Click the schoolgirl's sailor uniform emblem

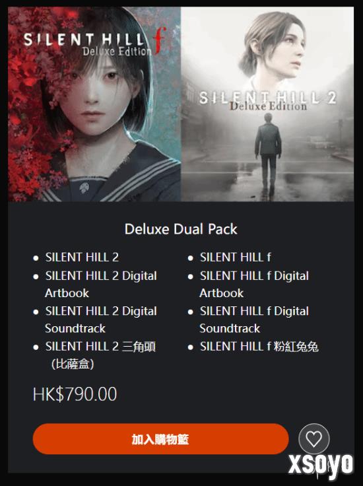(x=84, y=188)
